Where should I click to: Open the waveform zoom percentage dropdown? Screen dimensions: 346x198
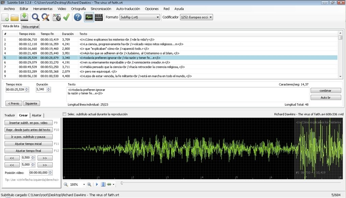pyautogui.click(x=84, y=184)
